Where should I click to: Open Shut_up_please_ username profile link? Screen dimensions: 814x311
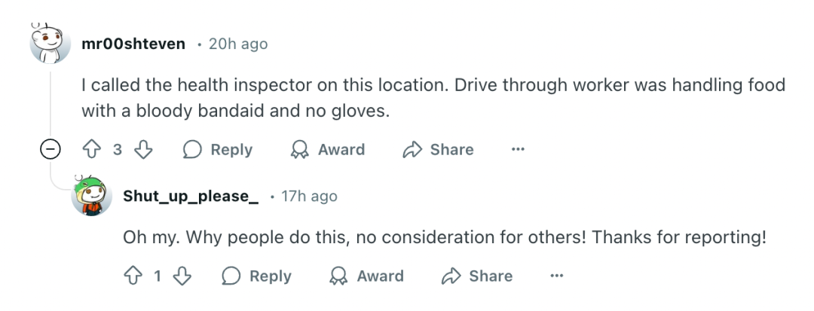191,196
